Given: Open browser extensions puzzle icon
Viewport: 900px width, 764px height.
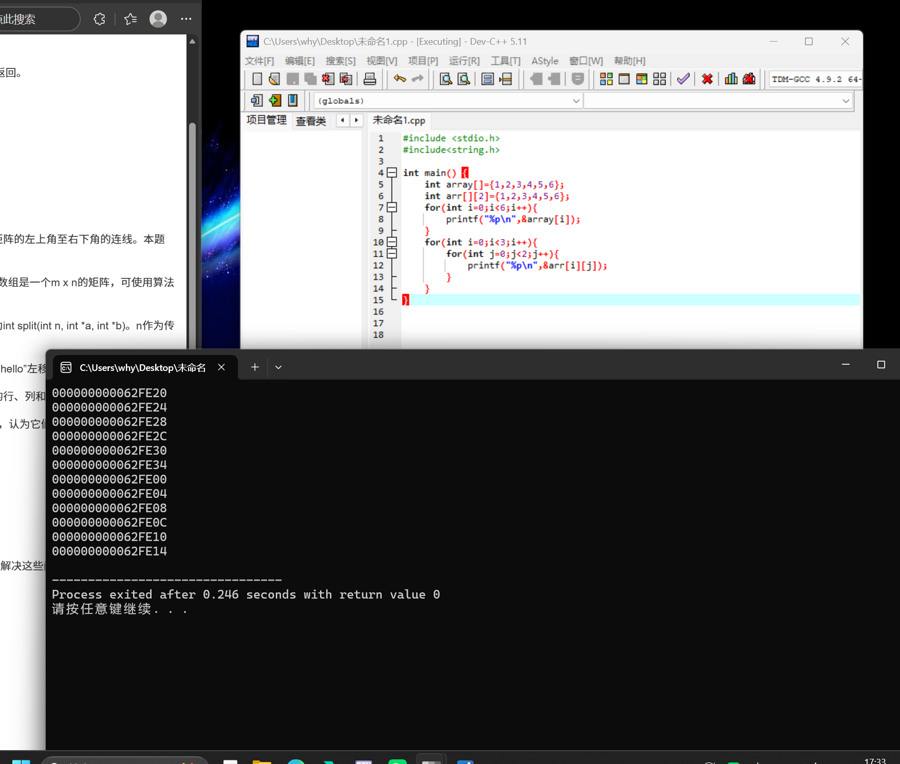Looking at the screenshot, I should click(x=100, y=19).
